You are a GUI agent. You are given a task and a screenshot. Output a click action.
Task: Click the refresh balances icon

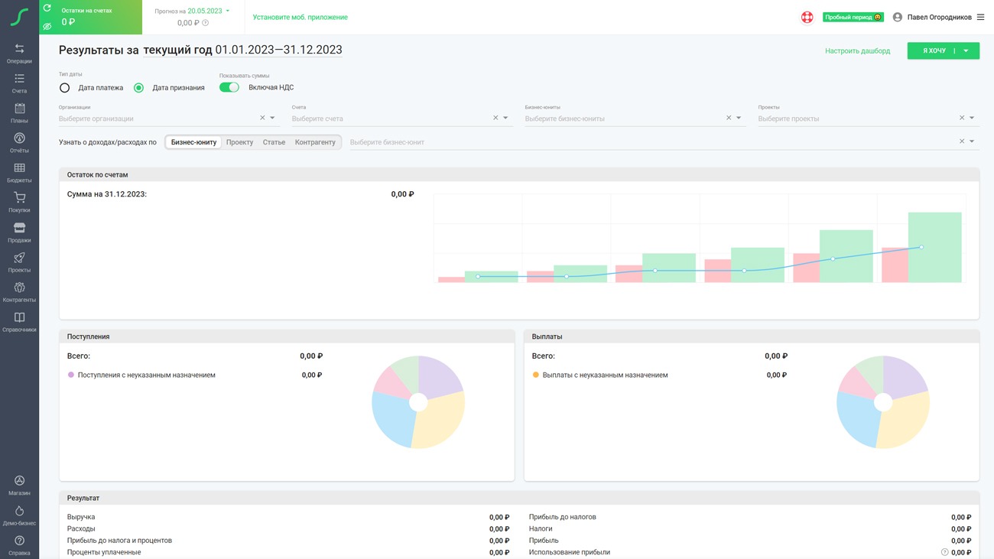[47, 8]
